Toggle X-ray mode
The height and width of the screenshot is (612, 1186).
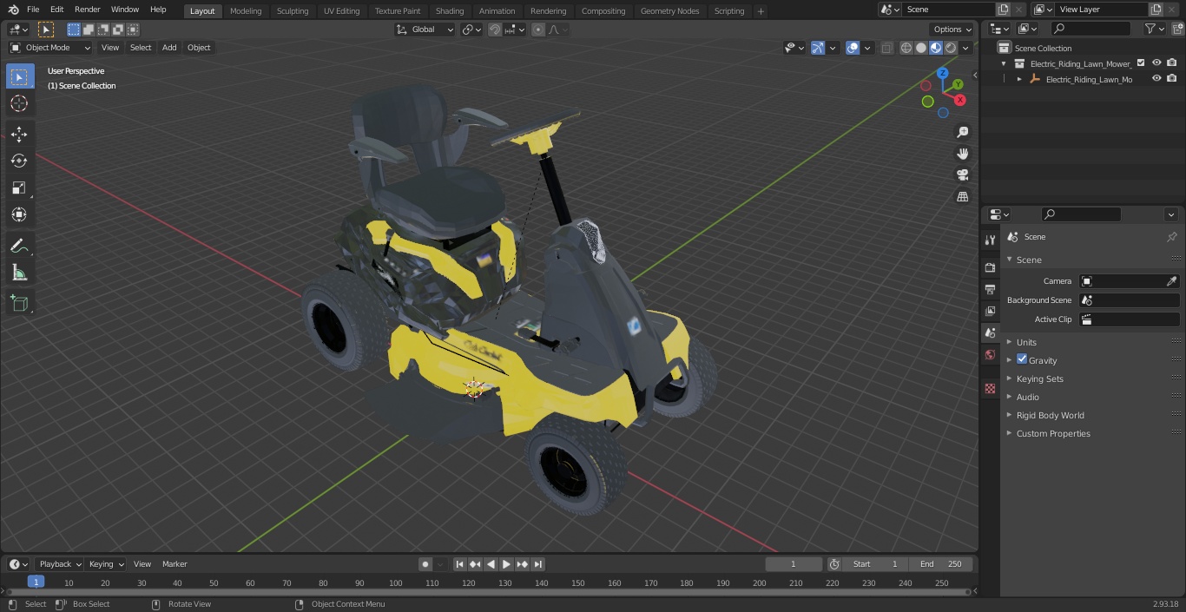click(886, 48)
